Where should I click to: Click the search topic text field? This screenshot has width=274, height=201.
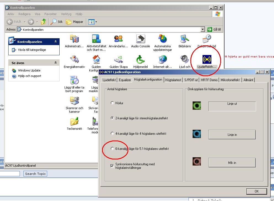click(x=10, y=174)
